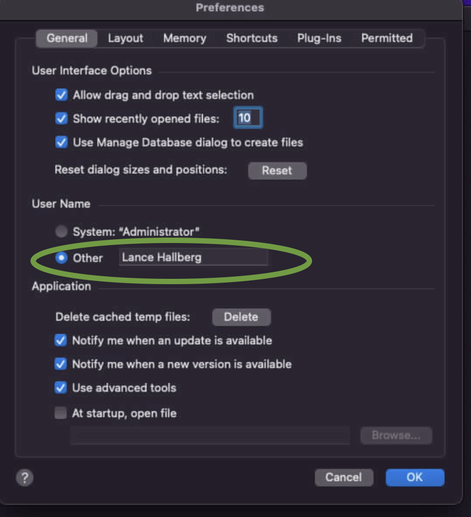
Task: Click in the Lance Hallberg name field
Action: [193, 257]
